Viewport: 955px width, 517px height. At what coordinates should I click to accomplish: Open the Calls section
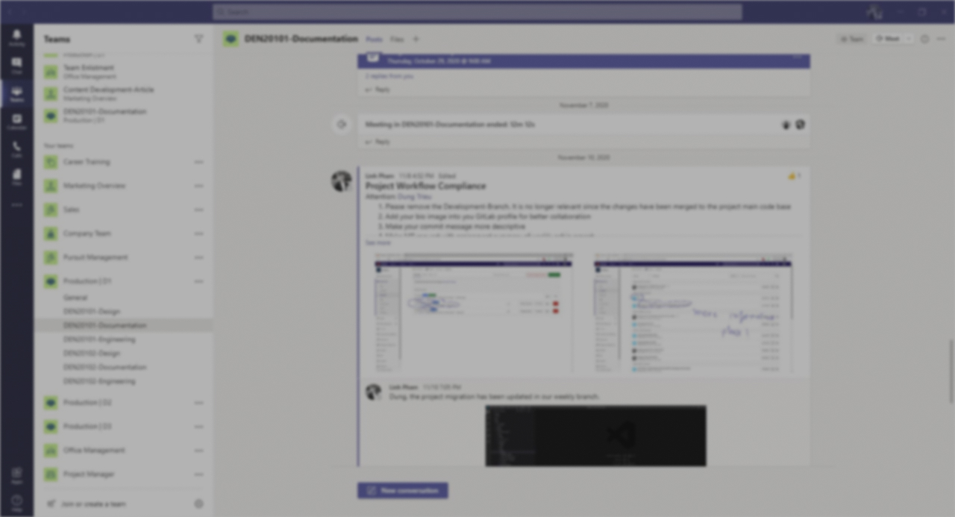click(x=16, y=149)
